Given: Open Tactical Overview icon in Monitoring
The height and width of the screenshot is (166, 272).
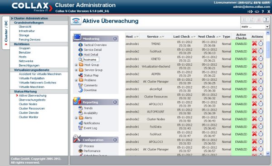Looking at the screenshot, I should click(81, 45).
